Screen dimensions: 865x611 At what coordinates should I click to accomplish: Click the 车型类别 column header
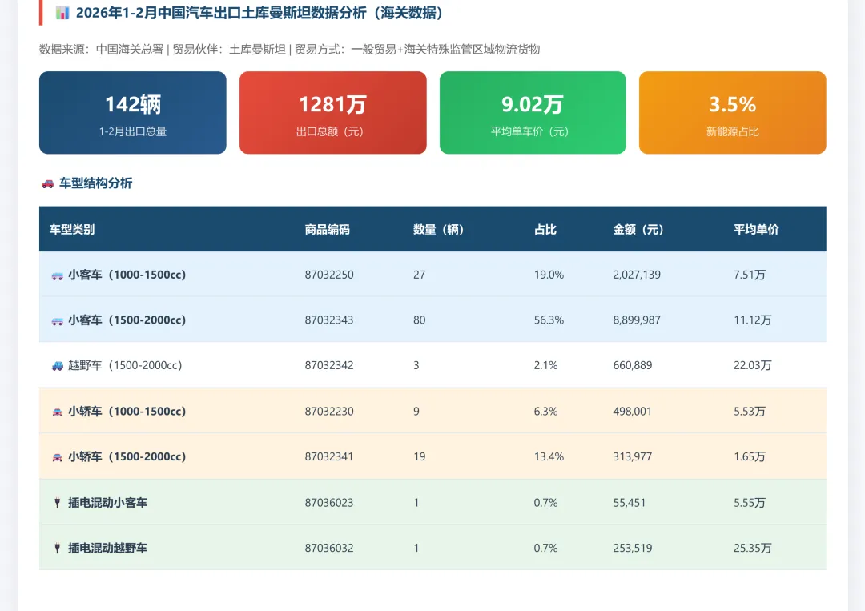pyautogui.click(x=73, y=229)
